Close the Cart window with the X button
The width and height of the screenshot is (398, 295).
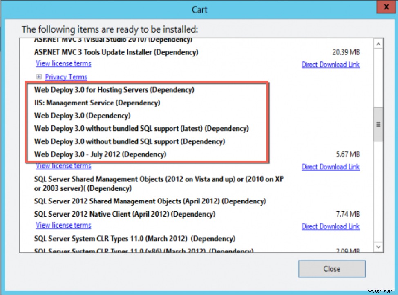pyautogui.click(x=386, y=7)
